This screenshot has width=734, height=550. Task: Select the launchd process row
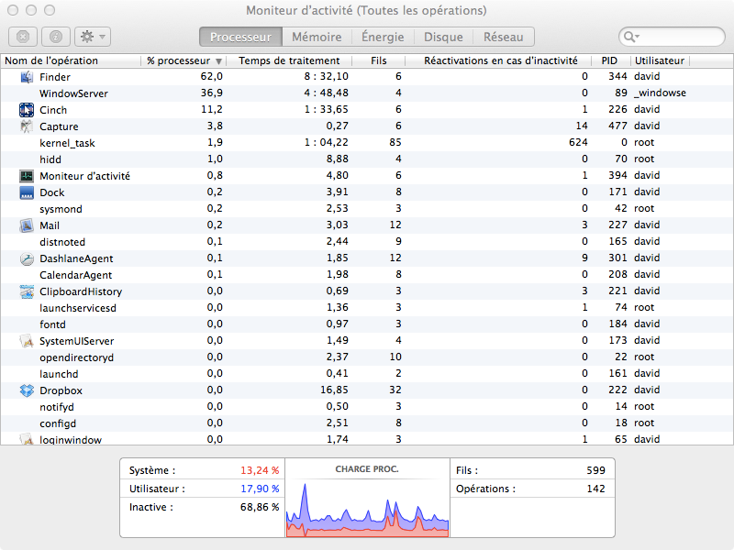click(x=367, y=374)
